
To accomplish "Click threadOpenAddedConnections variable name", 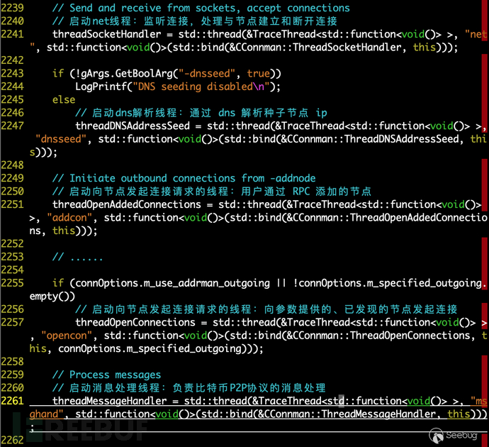I will click(127, 204).
